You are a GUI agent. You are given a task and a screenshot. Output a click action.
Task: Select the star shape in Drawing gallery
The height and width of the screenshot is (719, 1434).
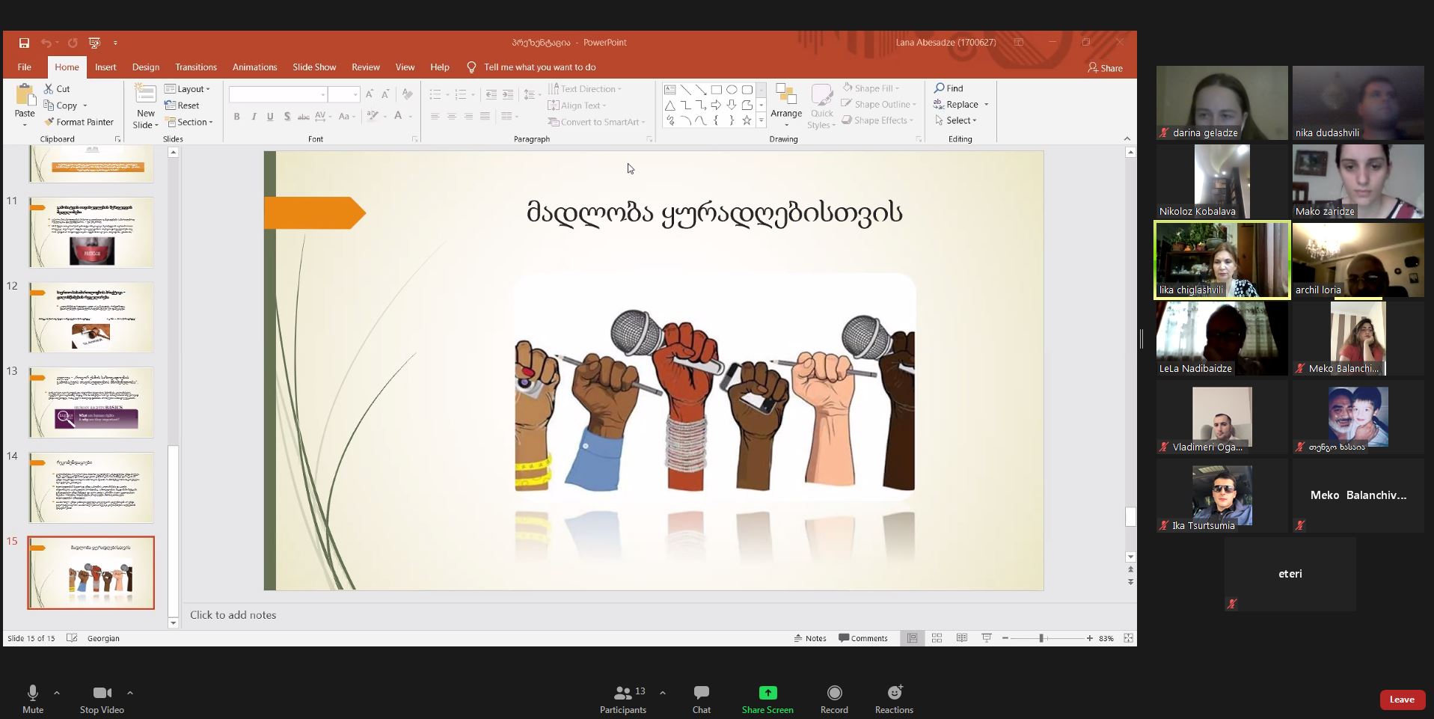coord(747,120)
